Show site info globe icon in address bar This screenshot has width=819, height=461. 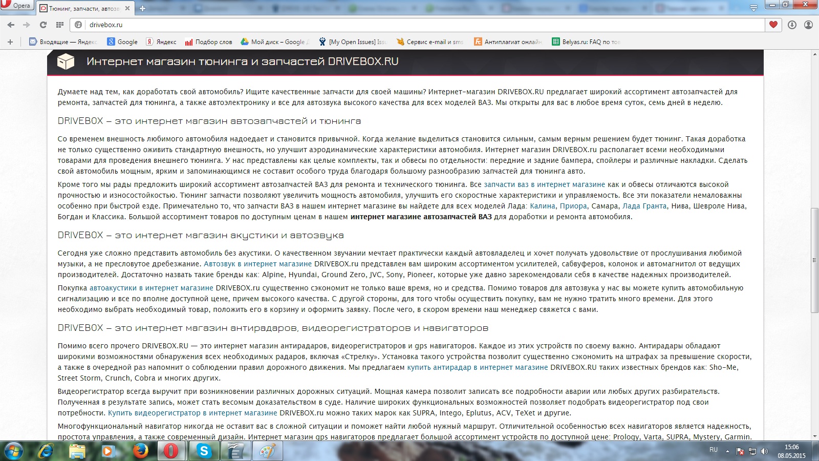click(x=78, y=25)
